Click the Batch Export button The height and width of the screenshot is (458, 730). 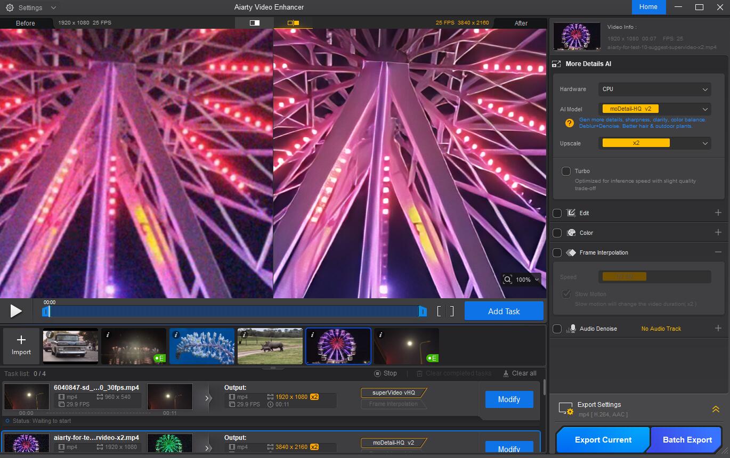(x=687, y=439)
